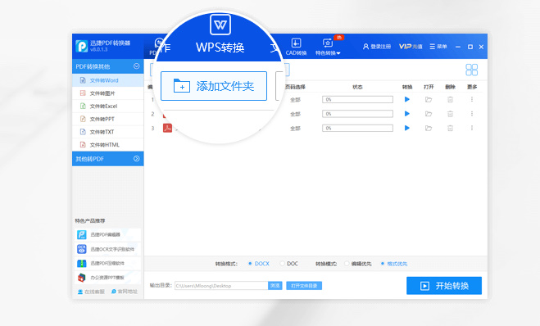The height and width of the screenshot is (326, 540).
Task: Start conversion for row 2
Action: [x=407, y=114]
